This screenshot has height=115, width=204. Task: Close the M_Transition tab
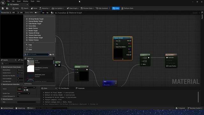pyautogui.click(x=27, y=4)
